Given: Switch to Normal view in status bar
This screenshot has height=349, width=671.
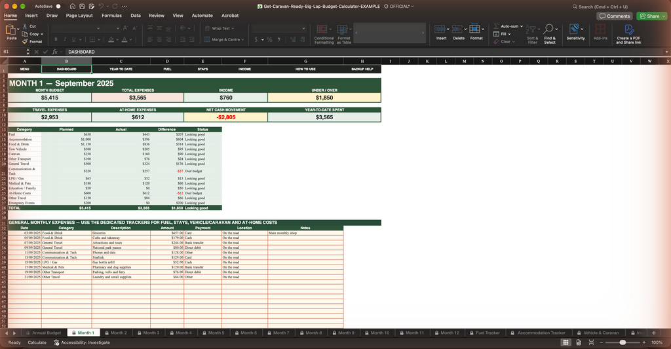Looking at the screenshot, I should point(566,342).
